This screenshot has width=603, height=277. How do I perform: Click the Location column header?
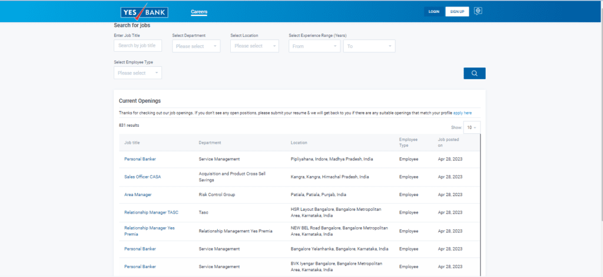299,143
